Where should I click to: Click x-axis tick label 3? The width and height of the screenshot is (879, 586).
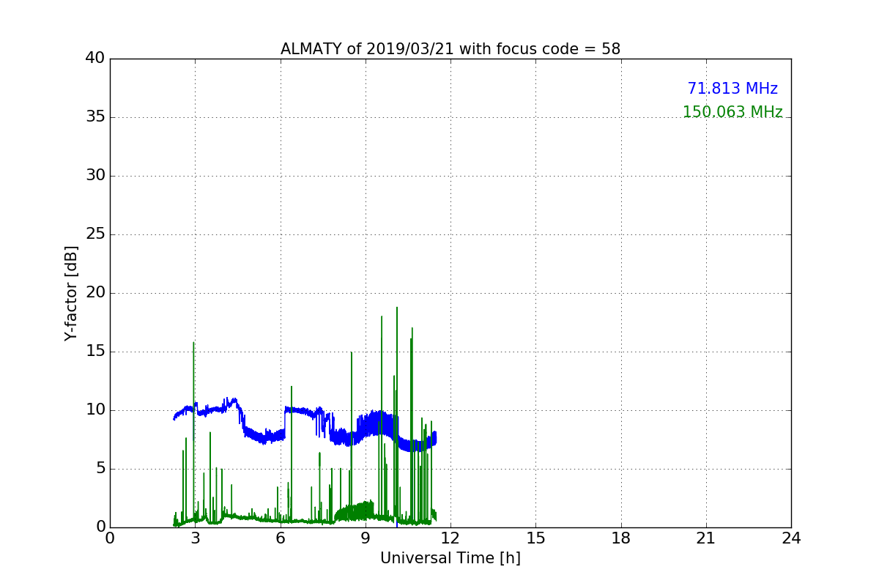pyautogui.click(x=195, y=538)
